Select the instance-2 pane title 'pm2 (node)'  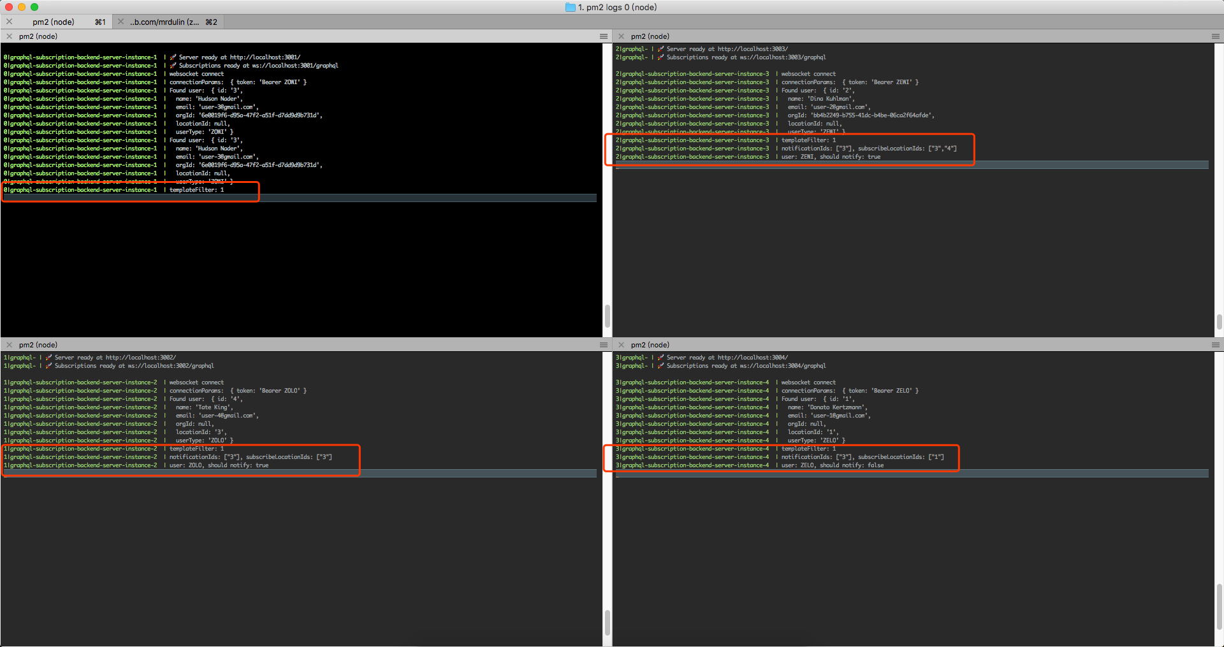click(38, 345)
